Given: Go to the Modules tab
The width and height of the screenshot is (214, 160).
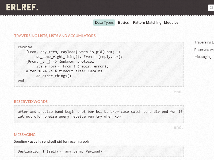Looking at the screenshot, I should [x=171, y=23].
